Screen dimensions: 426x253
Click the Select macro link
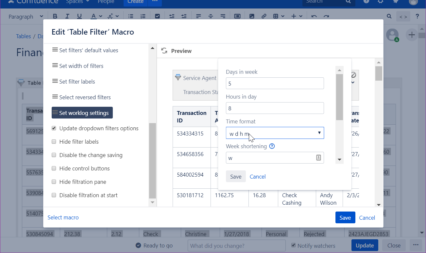pos(63,217)
